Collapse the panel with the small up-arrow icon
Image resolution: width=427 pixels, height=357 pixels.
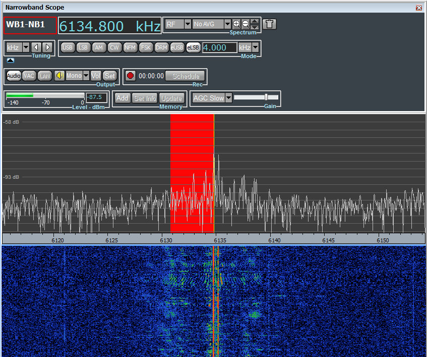pos(11,60)
